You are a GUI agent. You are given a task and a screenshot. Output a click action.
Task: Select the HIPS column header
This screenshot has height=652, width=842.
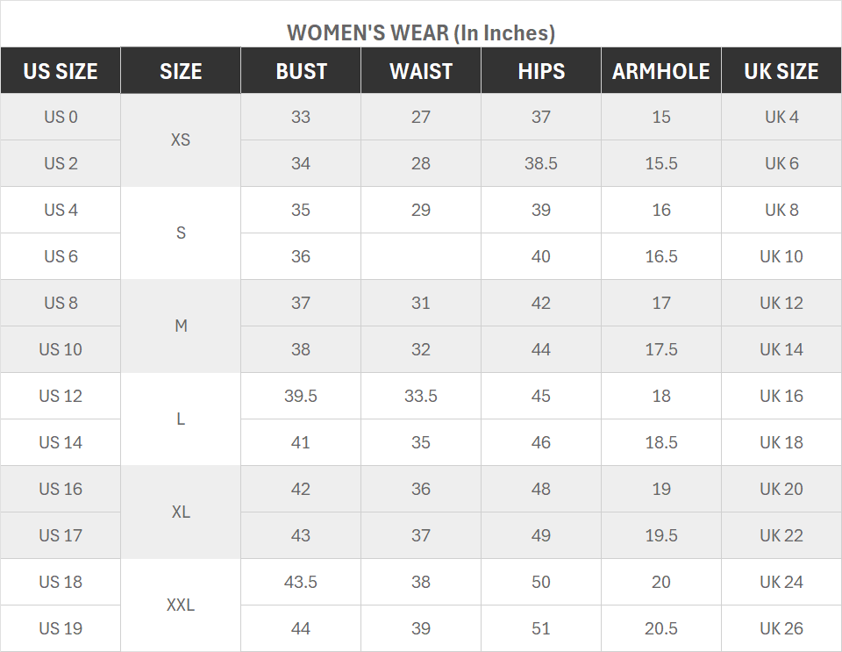point(541,71)
